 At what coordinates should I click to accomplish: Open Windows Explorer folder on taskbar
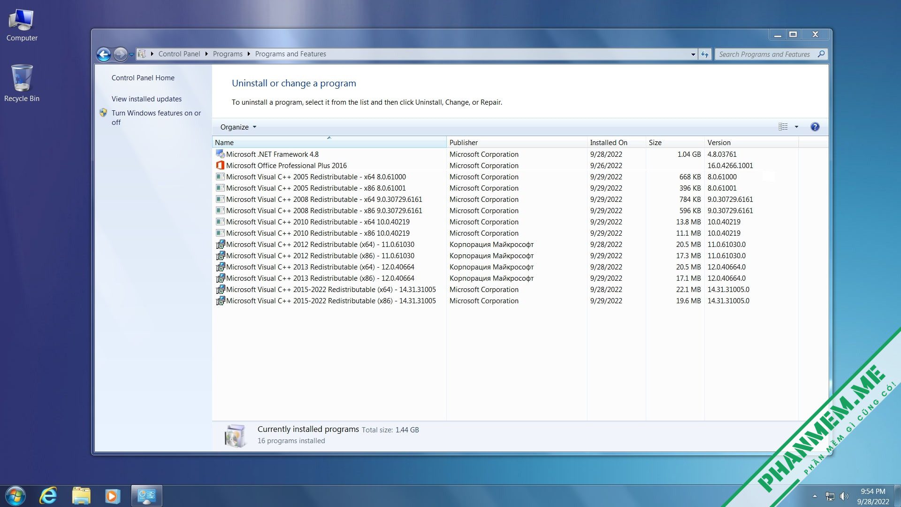pos(81,496)
